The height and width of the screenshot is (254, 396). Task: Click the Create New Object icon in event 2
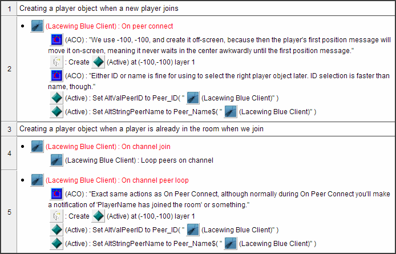[56, 62]
